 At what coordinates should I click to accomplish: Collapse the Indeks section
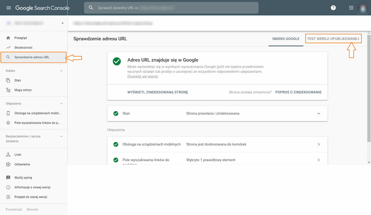(x=61, y=71)
